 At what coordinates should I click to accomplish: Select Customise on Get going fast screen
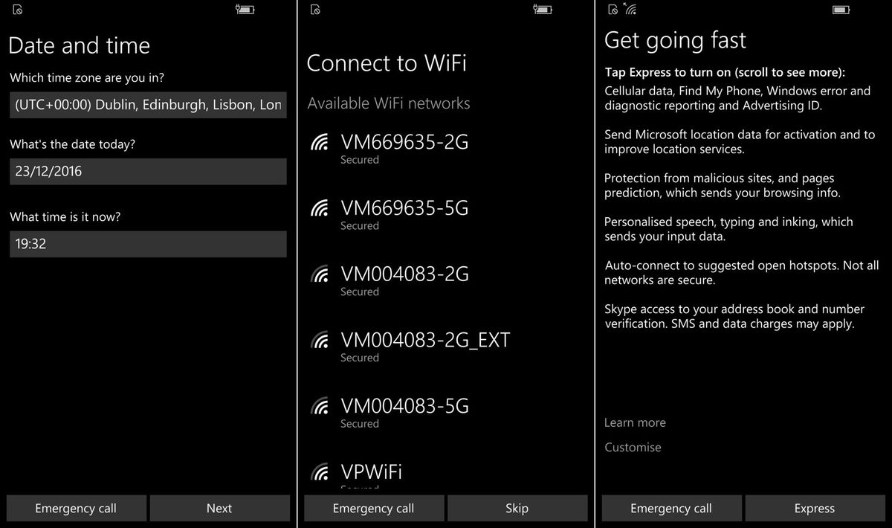[x=632, y=447]
